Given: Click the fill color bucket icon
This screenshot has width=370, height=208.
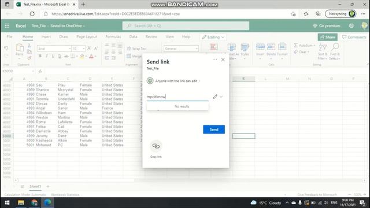Looking at the screenshot, I should pos(82,56).
